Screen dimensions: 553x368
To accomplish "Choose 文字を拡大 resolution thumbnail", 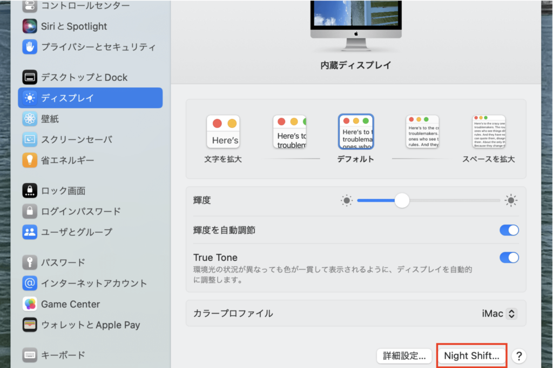I will [223, 132].
